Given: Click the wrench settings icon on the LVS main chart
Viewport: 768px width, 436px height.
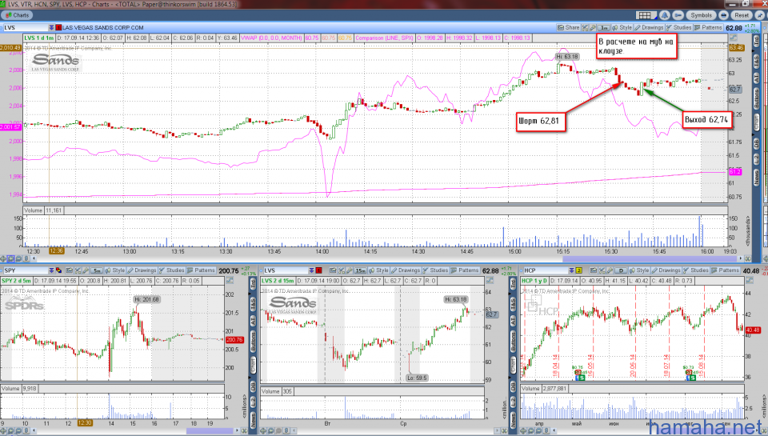Looking at the screenshot, I should [x=593, y=28].
